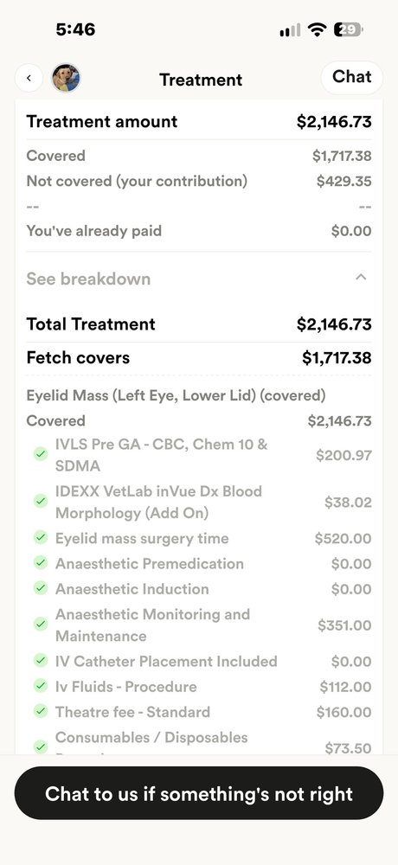Screen dimensions: 398x865
Task: Tap green check beside Consumables / Disposables
Action: pyautogui.click(x=41, y=747)
